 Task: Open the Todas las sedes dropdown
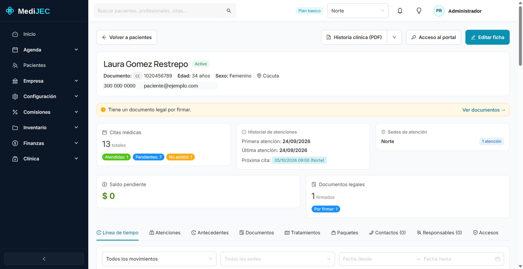pos(278,259)
